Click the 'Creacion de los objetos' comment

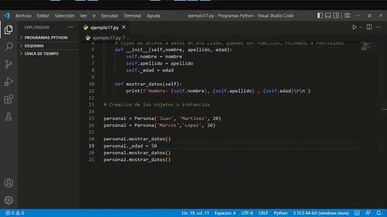pos(157,104)
